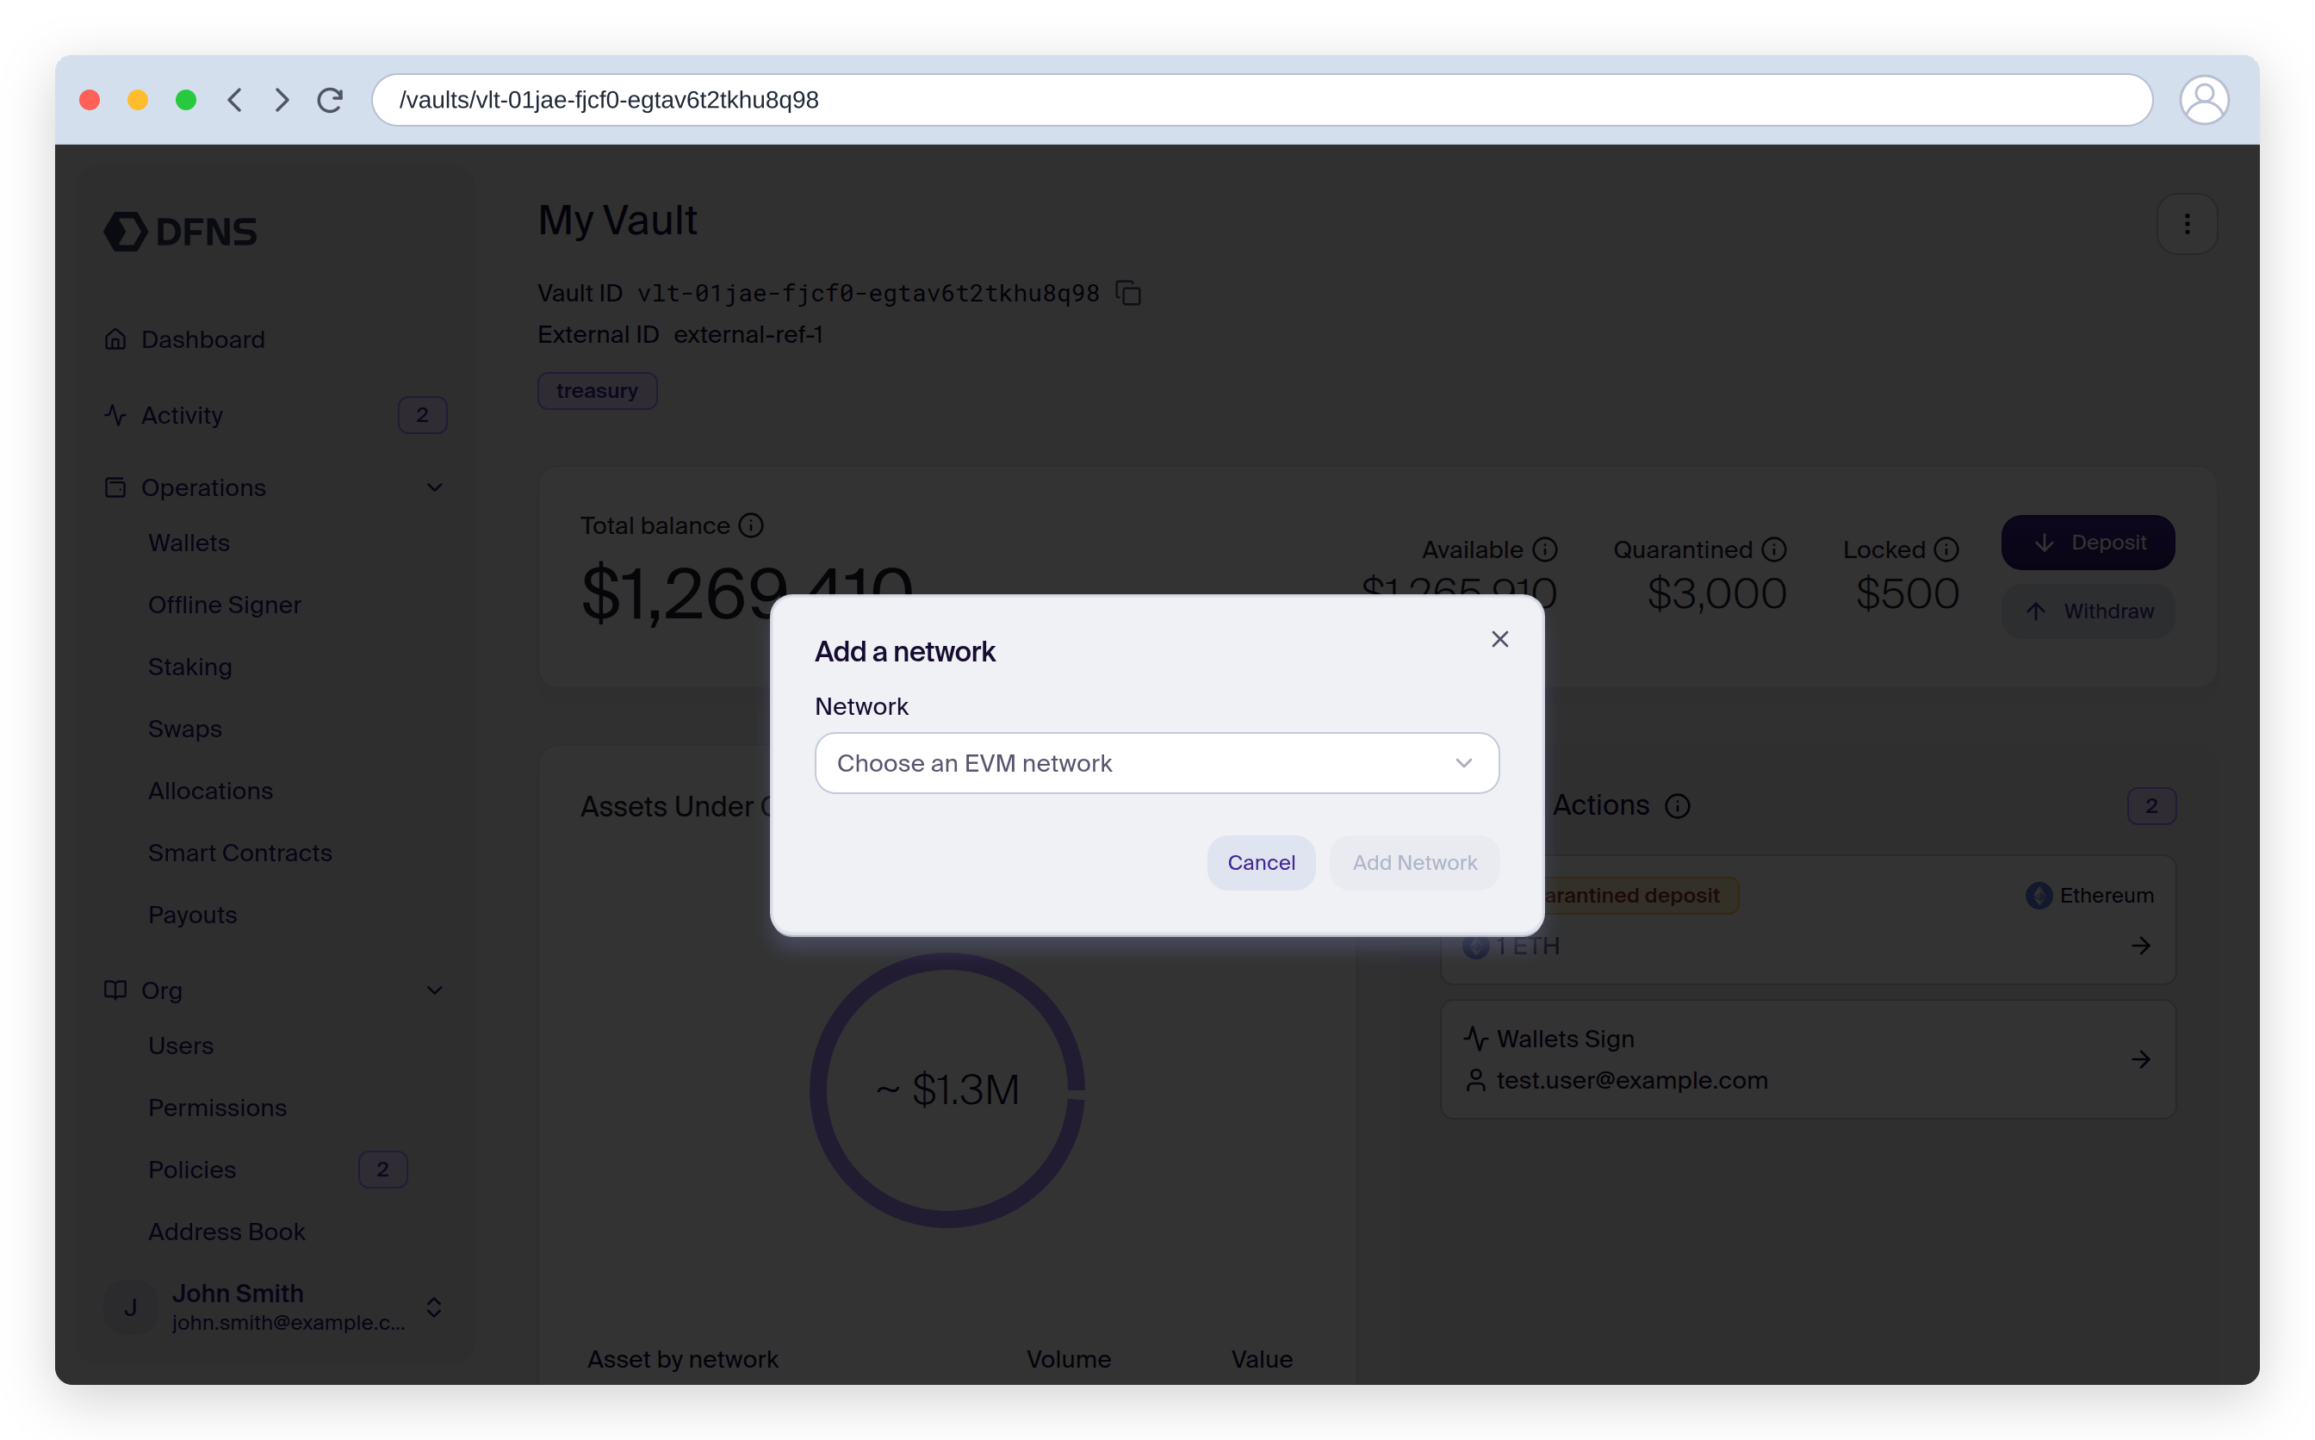Click the test.user@example.com user icon
2315x1440 pixels.
pos(1475,1080)
